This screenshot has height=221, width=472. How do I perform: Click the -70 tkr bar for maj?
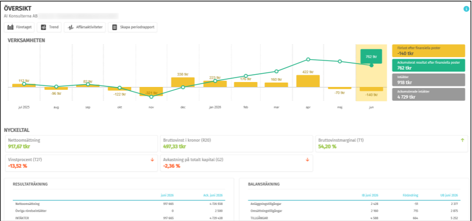339,88
